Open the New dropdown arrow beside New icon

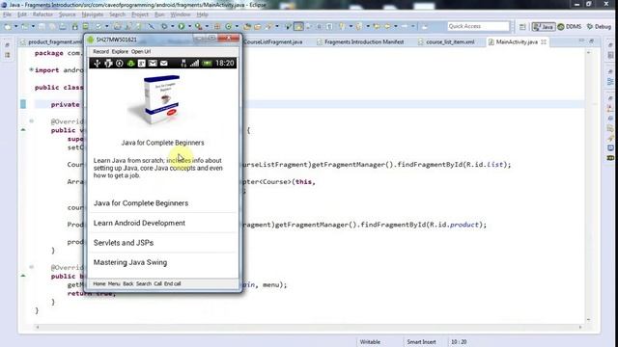pos(15,26)
